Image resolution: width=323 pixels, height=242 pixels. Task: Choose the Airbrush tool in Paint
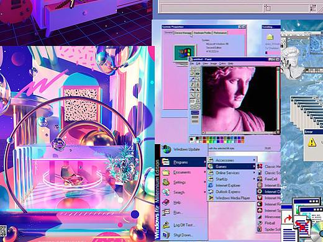193,90
